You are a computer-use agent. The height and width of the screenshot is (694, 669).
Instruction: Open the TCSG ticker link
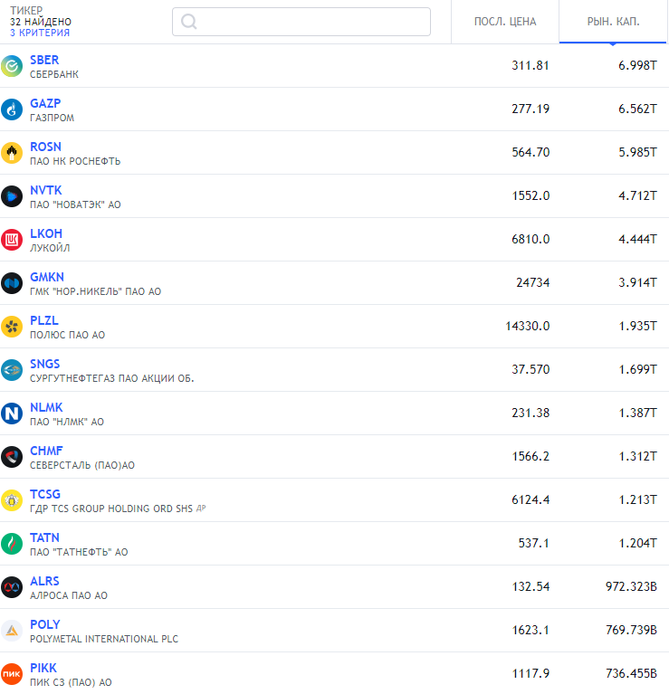45,493
